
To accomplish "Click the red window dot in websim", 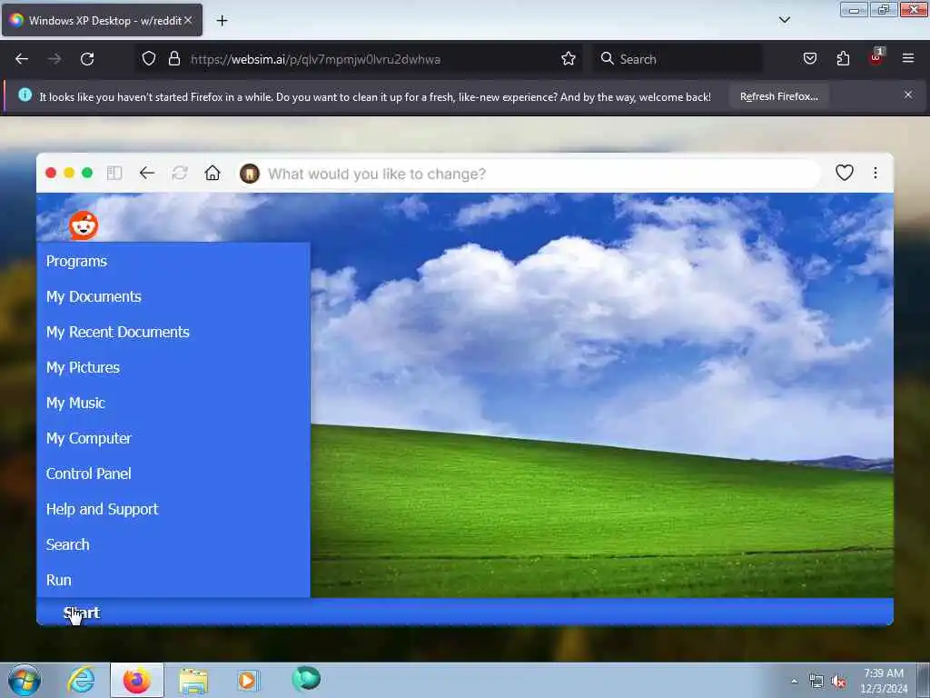I will (51, 173).
